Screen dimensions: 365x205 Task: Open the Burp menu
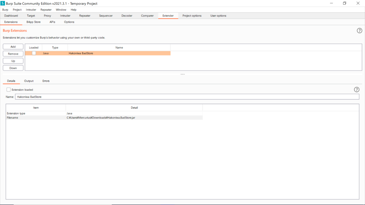click(5, 10)
